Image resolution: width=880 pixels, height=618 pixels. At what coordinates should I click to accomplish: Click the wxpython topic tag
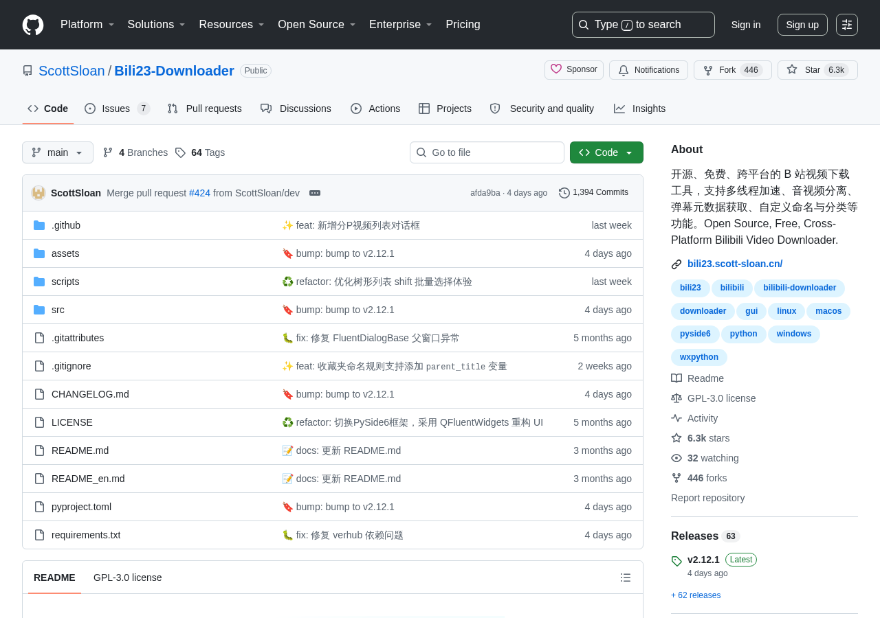tap(699, 357)
